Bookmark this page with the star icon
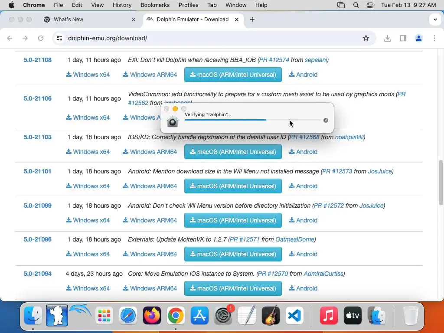This screenshot has width=444, height=333. [x=366, y=38]
